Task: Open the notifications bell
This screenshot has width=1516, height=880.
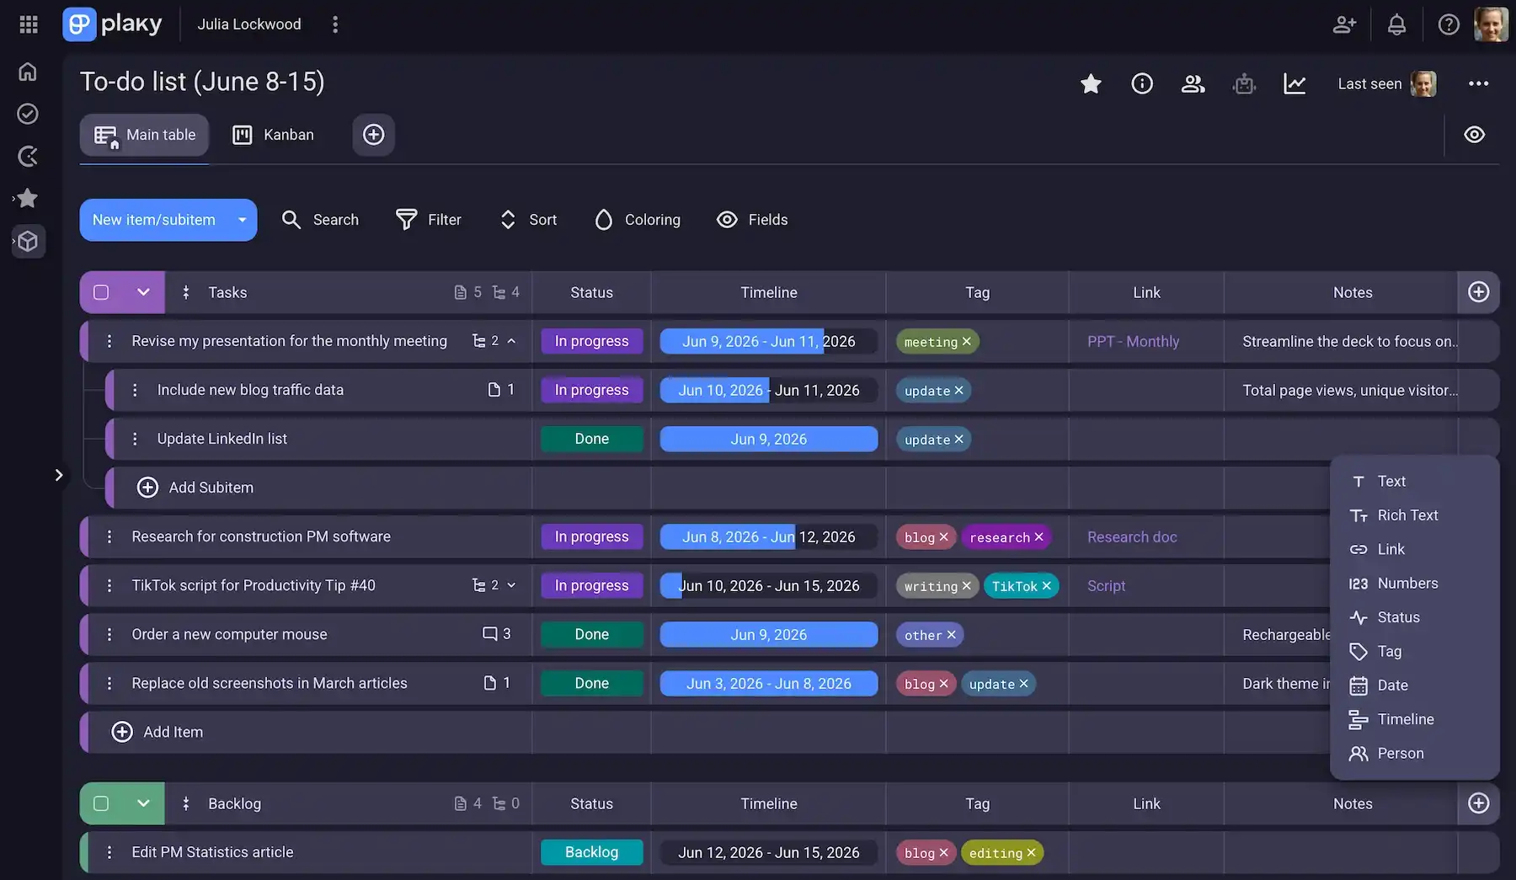Action: 1396,24
